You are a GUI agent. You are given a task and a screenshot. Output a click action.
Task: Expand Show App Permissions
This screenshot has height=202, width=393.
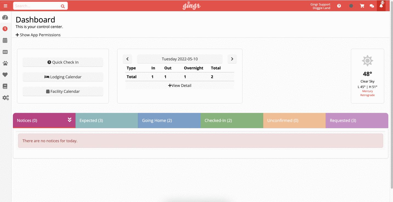[x=38, y=35]
